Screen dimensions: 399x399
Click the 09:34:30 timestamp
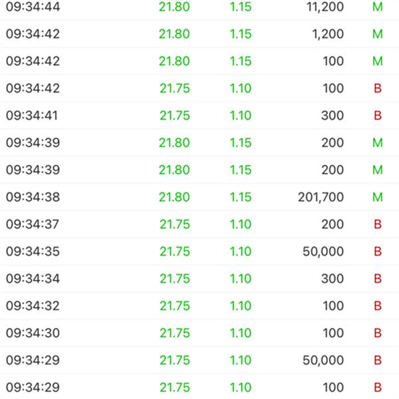click(x=33, y=333)
